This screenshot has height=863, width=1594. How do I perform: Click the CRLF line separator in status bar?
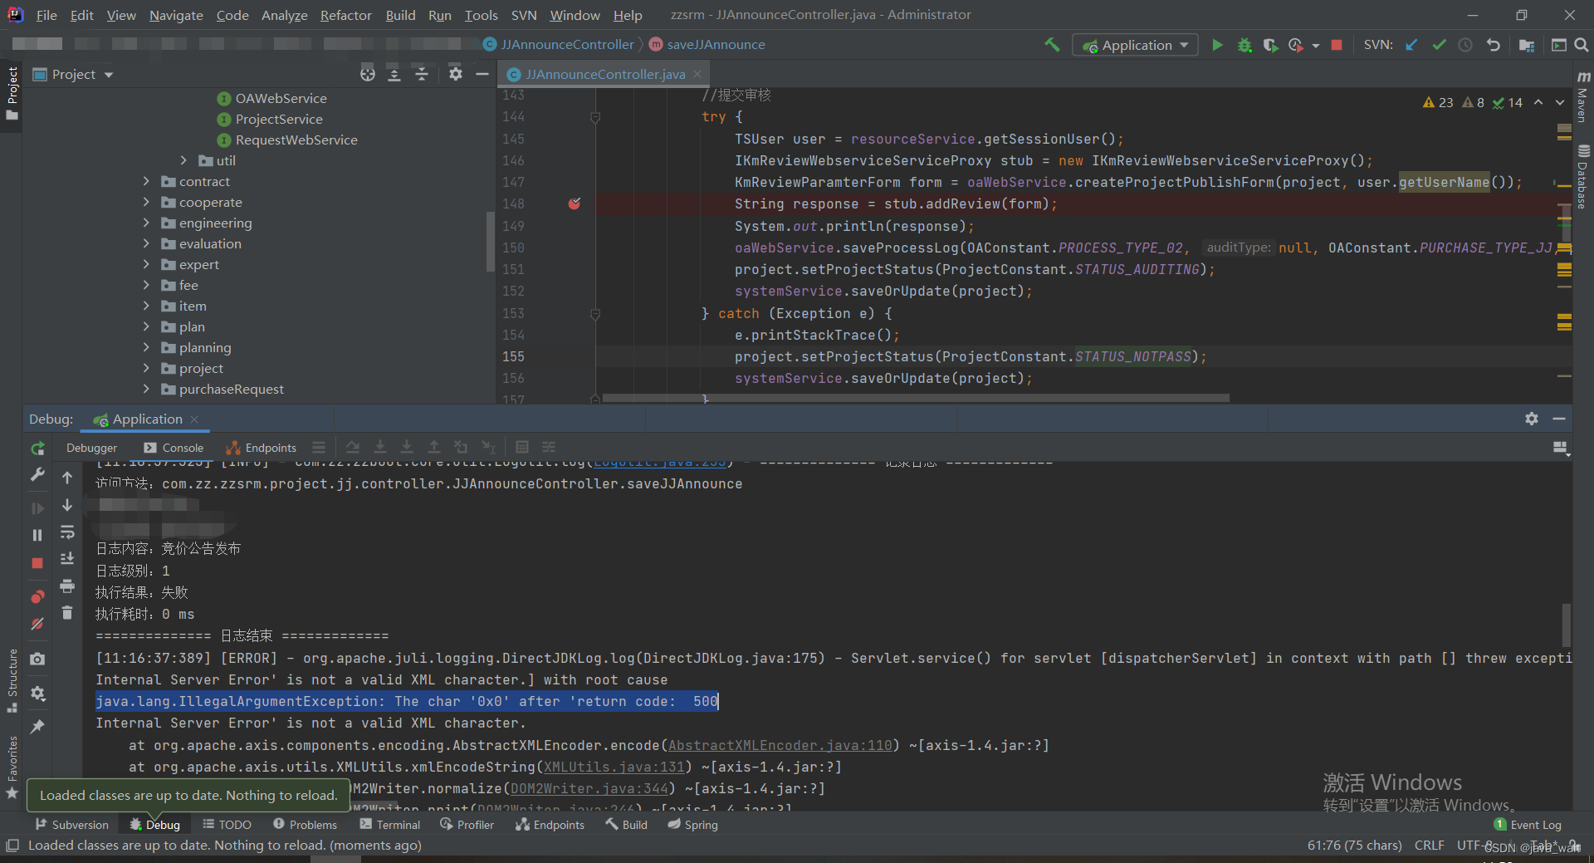click(1429, 845)
